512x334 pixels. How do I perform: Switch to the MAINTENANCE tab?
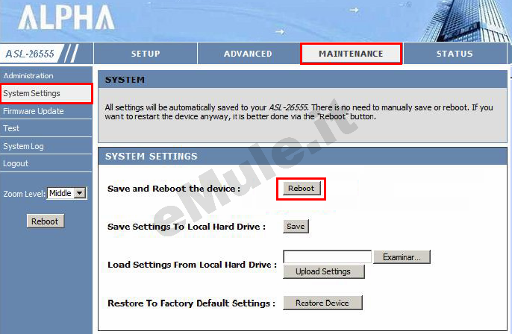(x=351, y=54)
